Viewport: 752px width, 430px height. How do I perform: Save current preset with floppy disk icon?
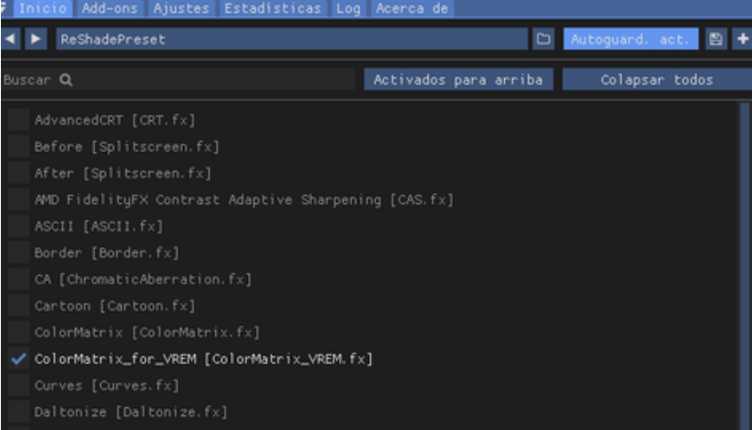[716, 39]
